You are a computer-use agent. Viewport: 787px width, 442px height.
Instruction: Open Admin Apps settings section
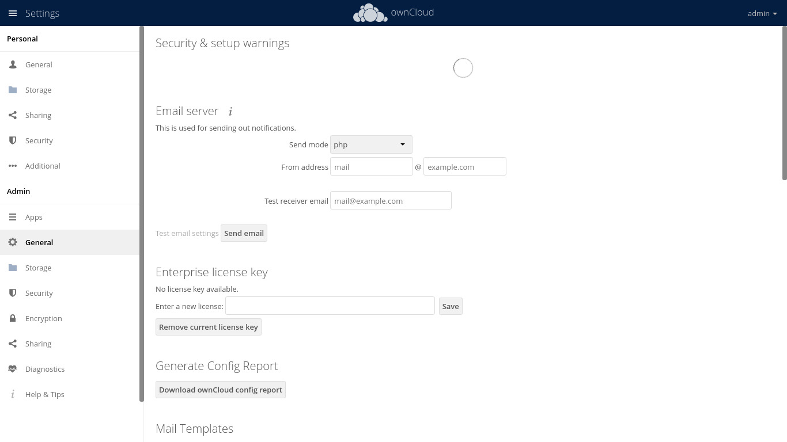(x=34, y=217)
